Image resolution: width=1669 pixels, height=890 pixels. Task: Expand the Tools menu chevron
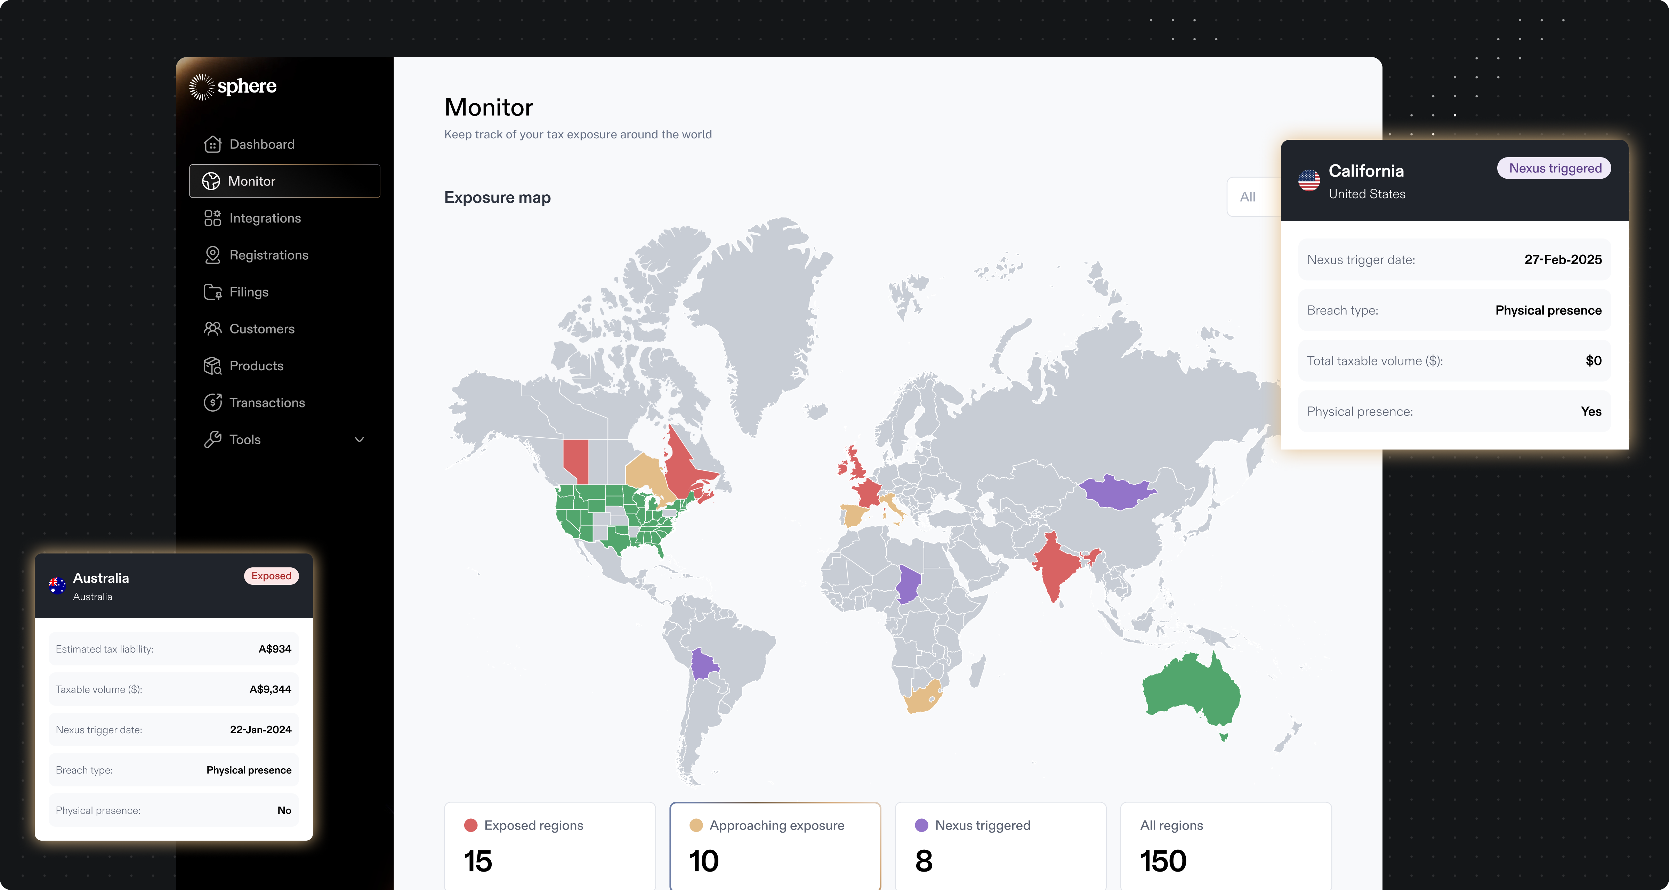(x=360, y=440)
